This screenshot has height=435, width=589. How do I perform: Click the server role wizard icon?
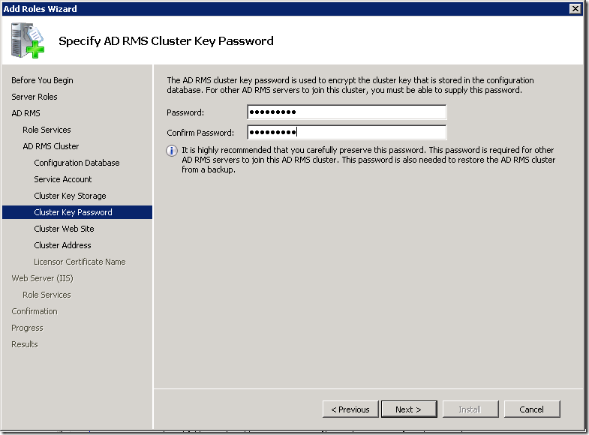point(28,40)
